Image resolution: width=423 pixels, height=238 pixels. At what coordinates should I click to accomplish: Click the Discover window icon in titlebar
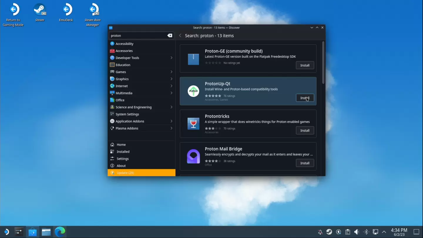[111, 28]
